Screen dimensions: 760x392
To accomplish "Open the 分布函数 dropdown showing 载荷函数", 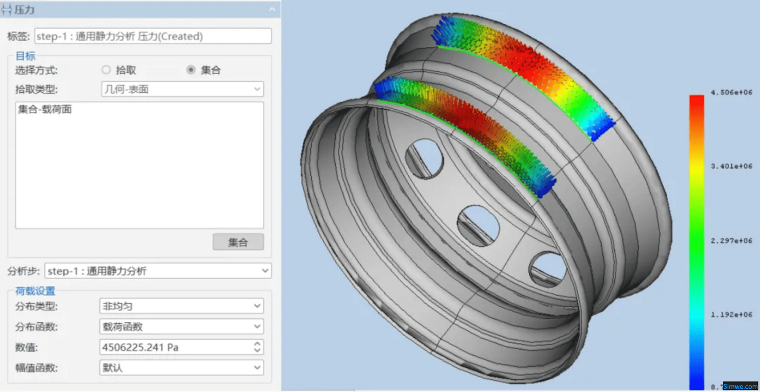I will coord(182,327).
